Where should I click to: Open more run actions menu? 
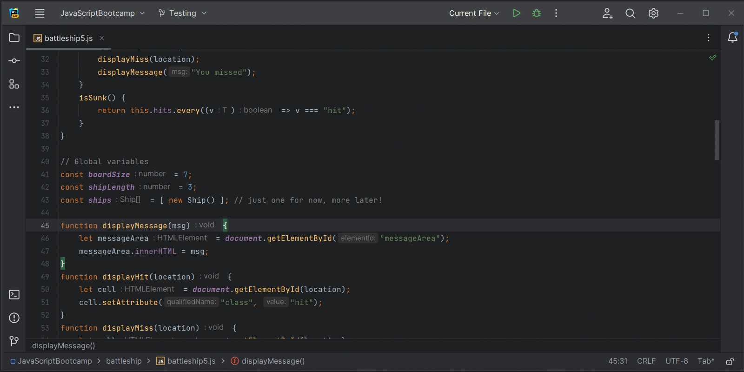(x=556, y=13)
